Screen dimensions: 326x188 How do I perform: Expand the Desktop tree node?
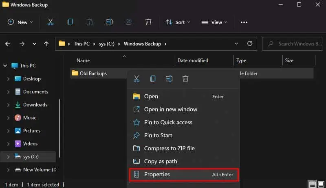tap(8, 79)
